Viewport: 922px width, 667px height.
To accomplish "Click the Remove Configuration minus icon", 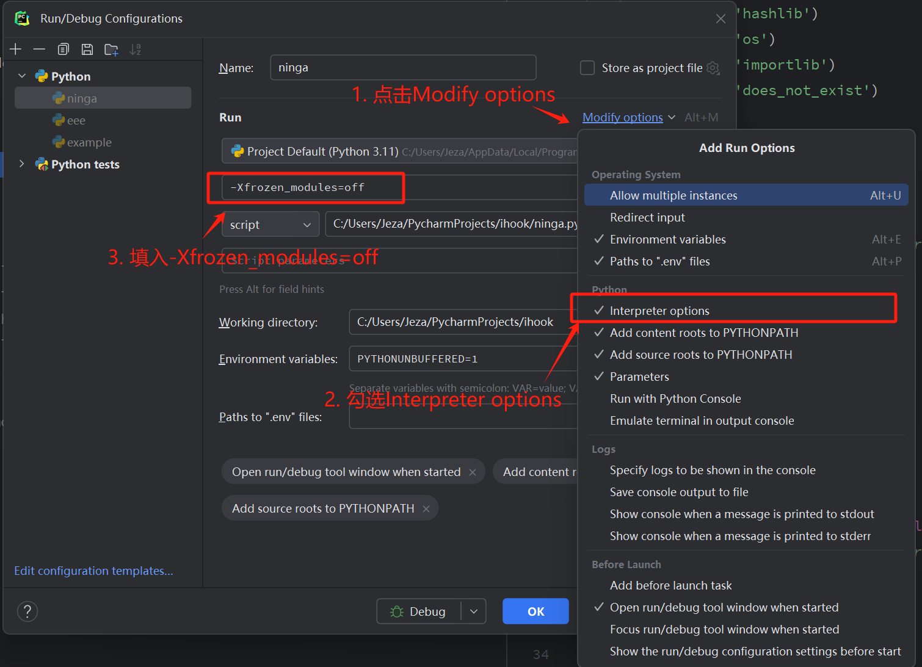I will 39,49.
